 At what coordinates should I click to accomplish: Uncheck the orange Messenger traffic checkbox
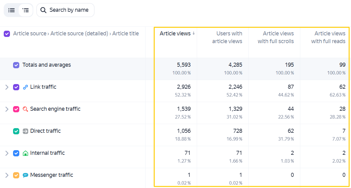tap(16, 175)
